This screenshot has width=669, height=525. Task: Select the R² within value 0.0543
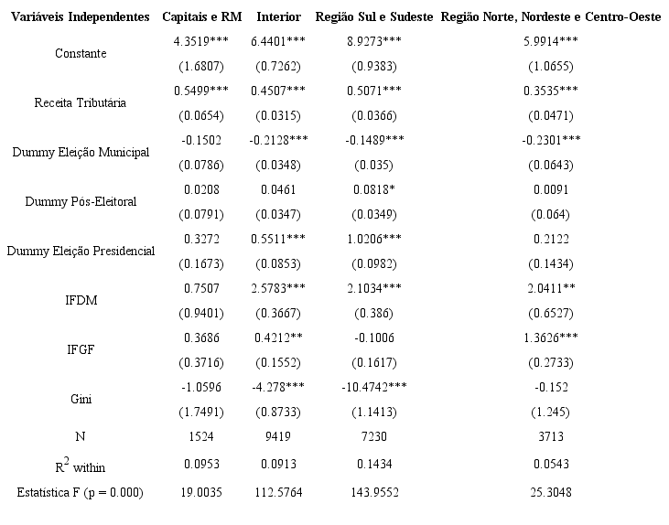(550, 465)
